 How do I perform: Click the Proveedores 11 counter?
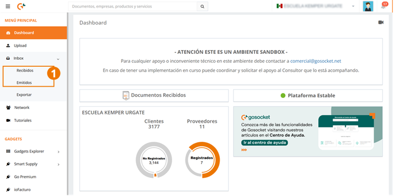[202, 124]
